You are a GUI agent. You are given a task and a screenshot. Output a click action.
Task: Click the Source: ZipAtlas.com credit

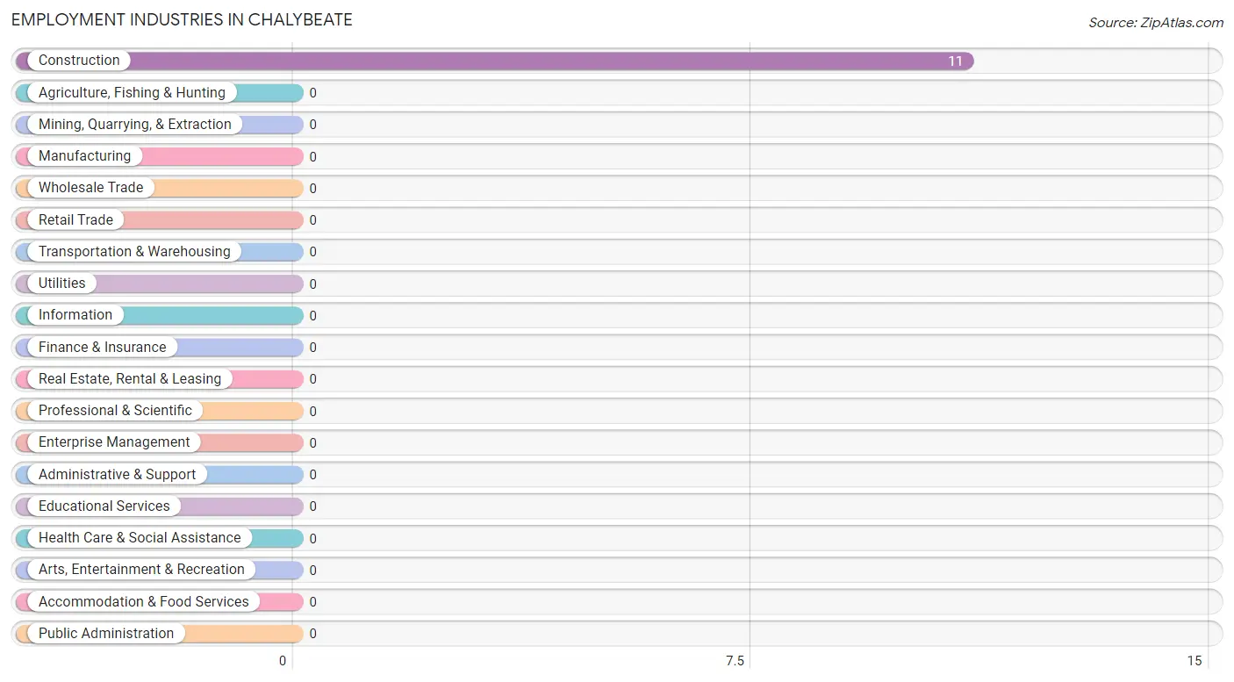pos(1156,23)
